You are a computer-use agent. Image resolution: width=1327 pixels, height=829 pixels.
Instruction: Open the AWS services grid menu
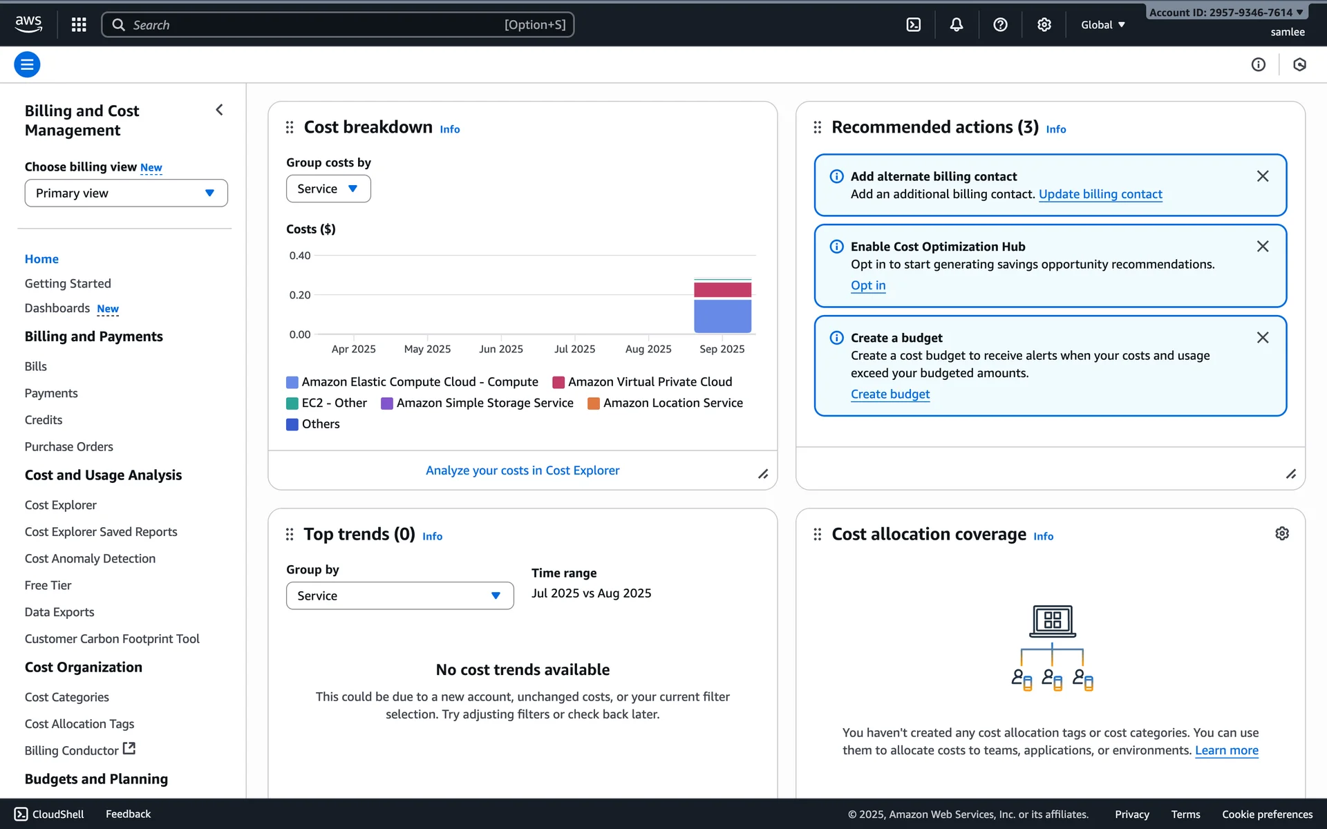point(79,25)
